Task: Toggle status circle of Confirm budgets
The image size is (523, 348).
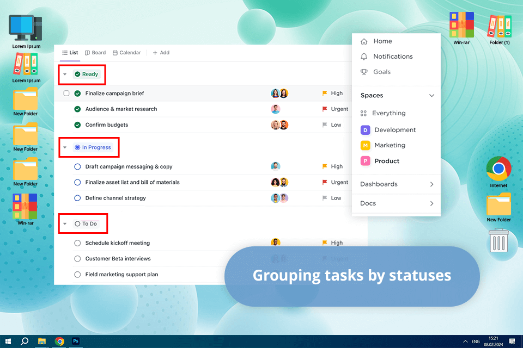Action: (x=77, y=125)
